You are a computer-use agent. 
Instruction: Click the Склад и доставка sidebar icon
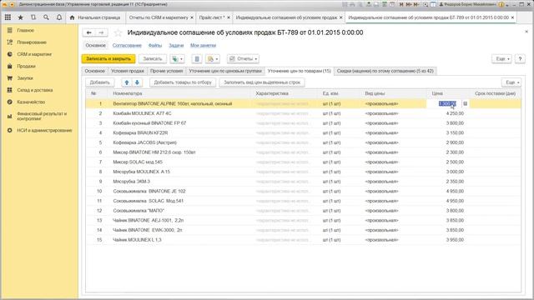pos(9,90)
